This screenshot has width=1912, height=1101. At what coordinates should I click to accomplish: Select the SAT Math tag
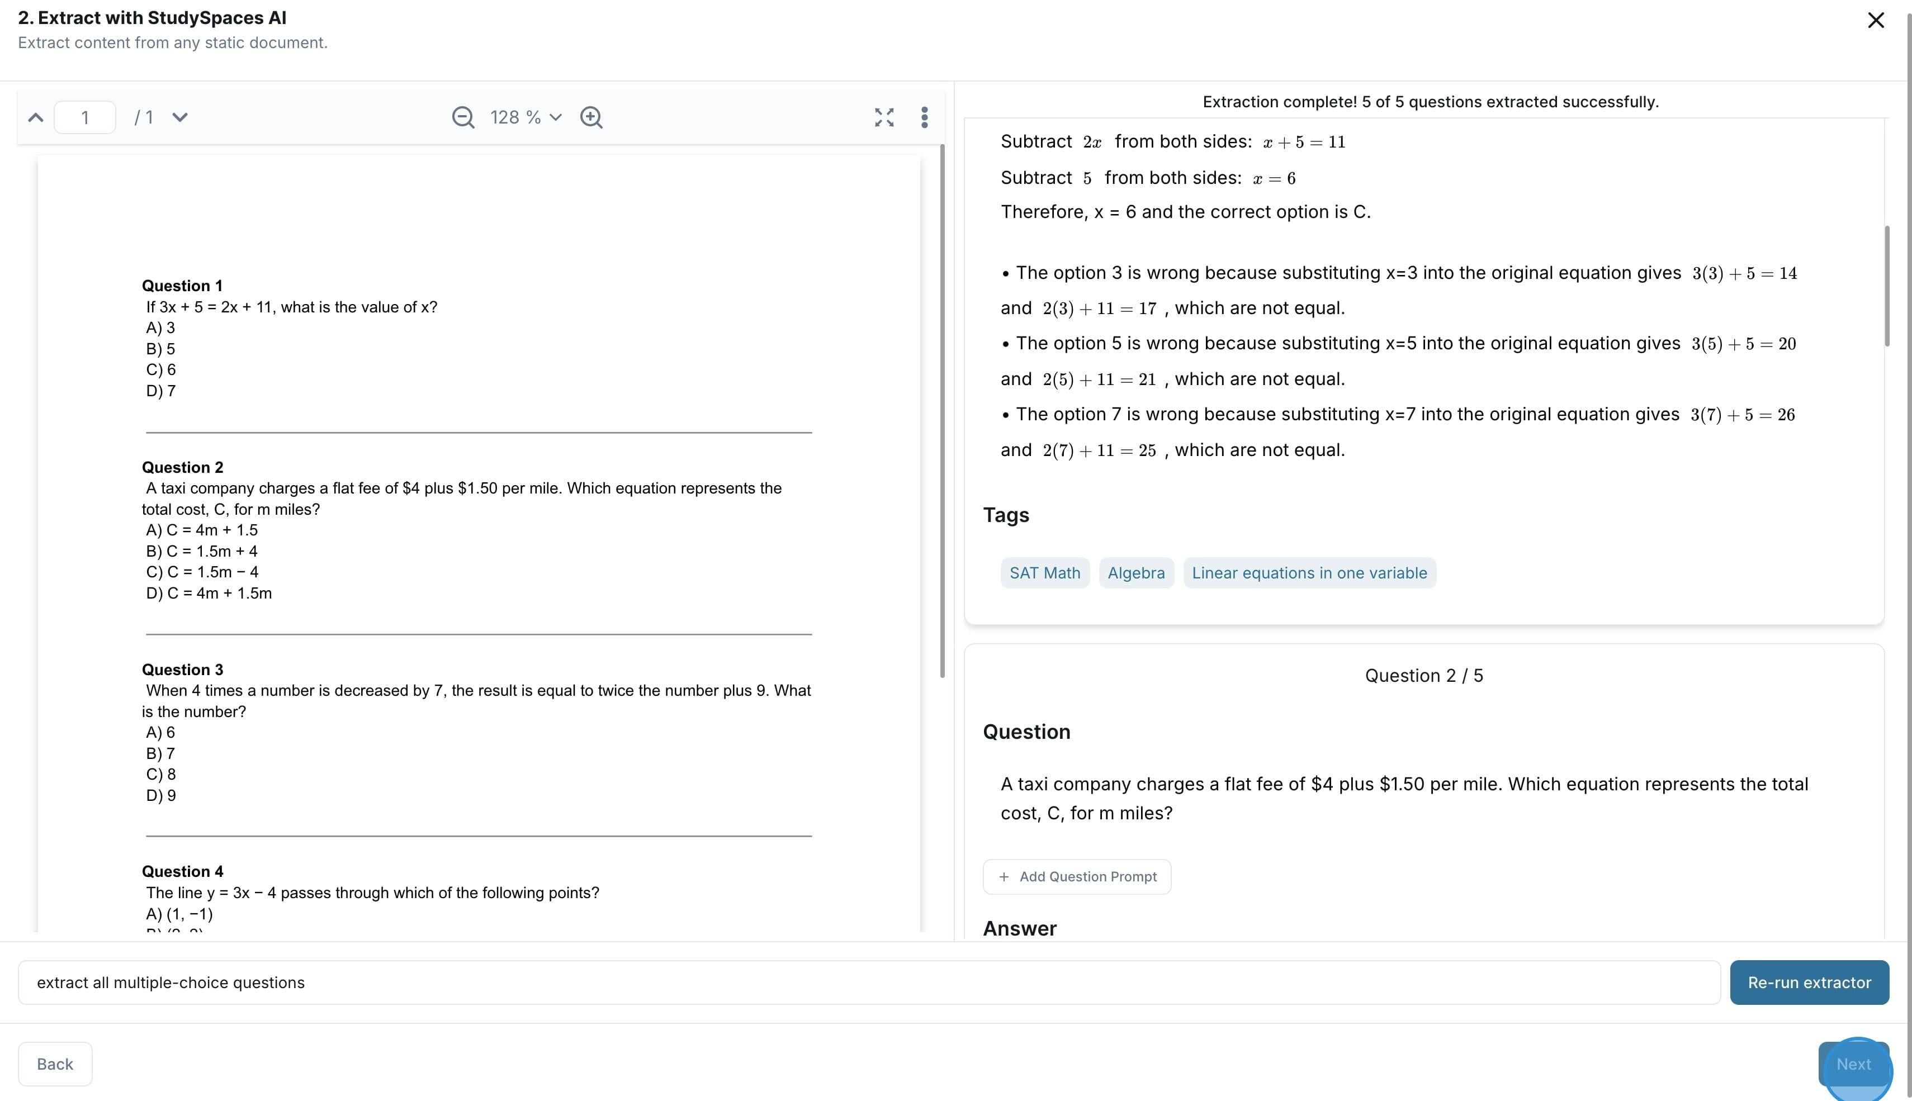1045,573
